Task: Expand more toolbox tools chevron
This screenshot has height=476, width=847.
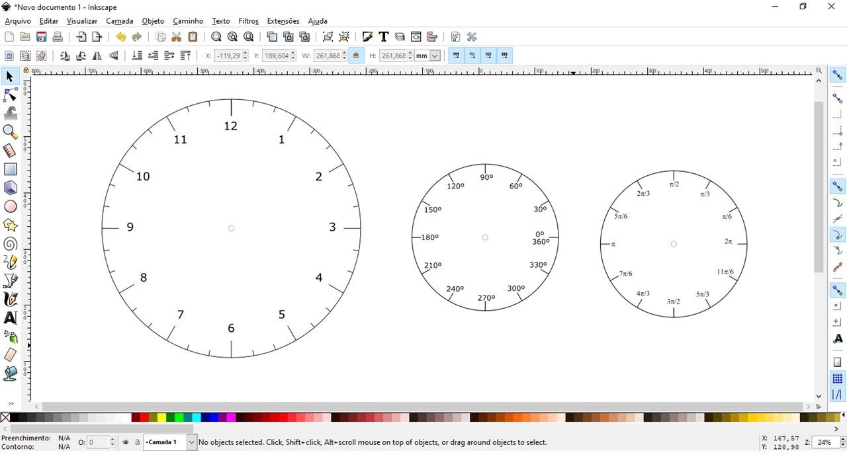Action: point(11,403)
